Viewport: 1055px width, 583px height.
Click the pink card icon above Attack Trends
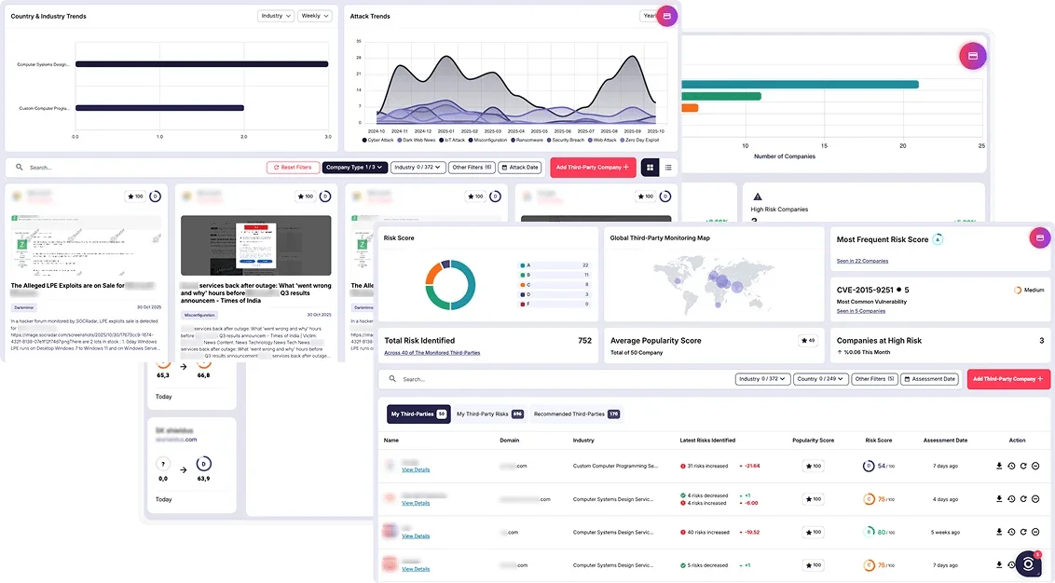(x=666, y=16)
